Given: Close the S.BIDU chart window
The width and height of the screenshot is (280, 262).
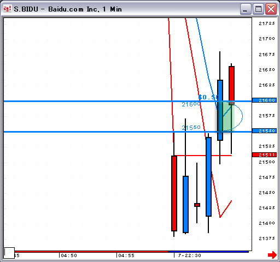Looking at the screenshot, I should click(x=271, y=9).
